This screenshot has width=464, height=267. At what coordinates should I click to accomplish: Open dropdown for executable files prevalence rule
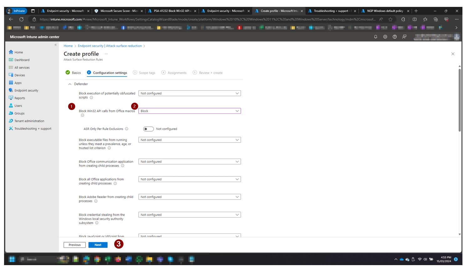190,140
